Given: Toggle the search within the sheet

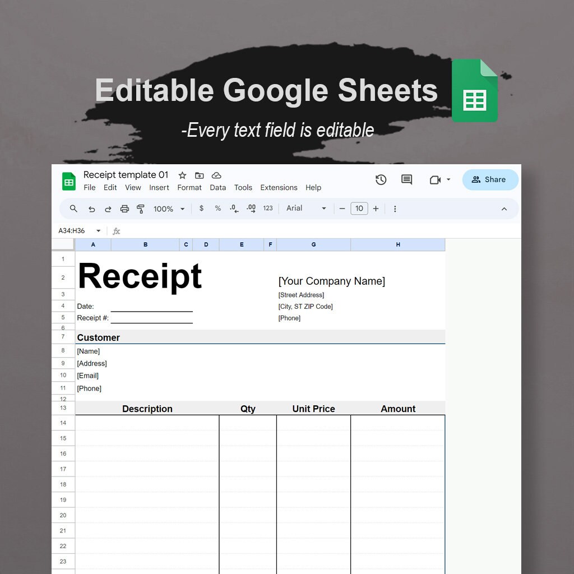Looking at the screenshot, I should pos(73,208).
